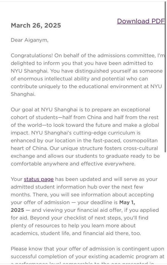The width and height of the screenshot is (167, 265).
Task: Click the vertical scrollbar thumb
Action: click(165, 77)
